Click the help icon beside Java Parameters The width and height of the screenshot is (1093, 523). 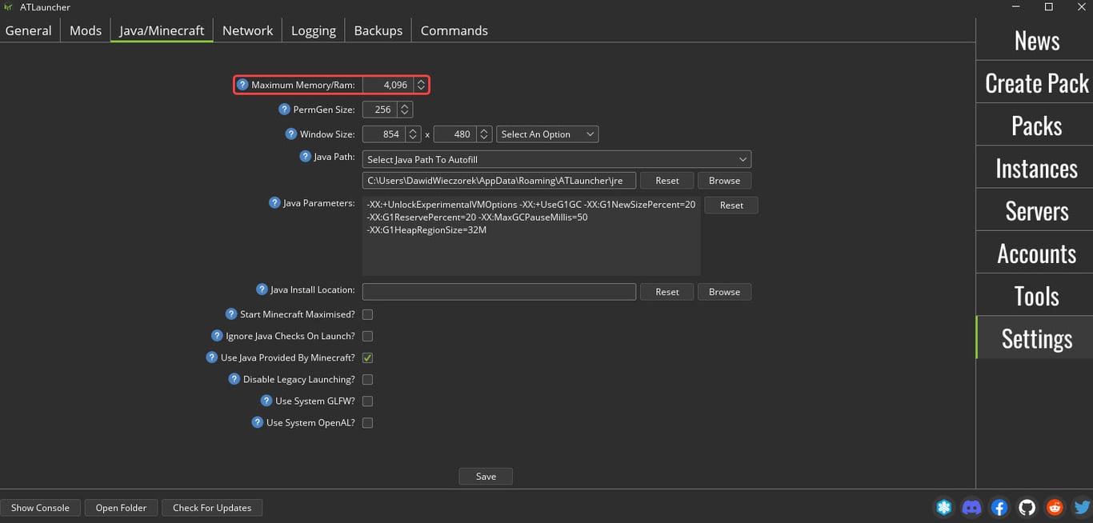[x=276, y=202]
